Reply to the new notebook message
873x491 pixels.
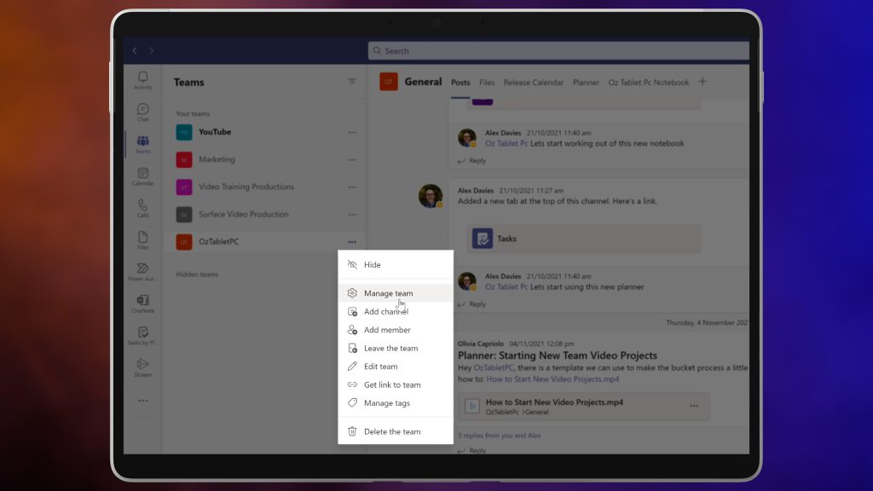coord(472,161)
